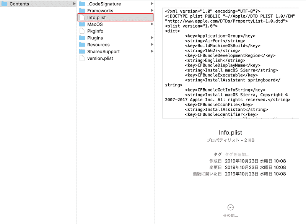Expand the _CodeSignature folder arrow
306x224 pixels.
(x=152, y=4)
